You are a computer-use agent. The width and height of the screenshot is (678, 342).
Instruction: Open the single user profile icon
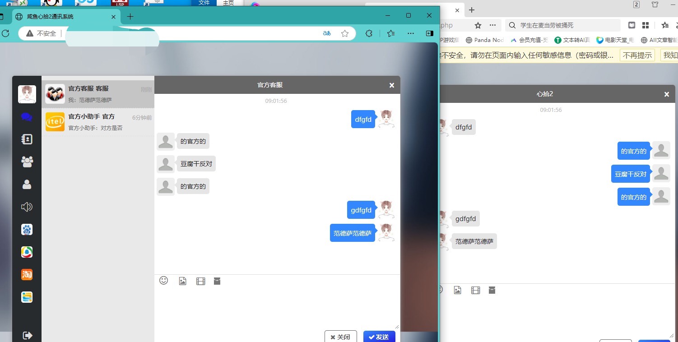(x=27, y=184)
